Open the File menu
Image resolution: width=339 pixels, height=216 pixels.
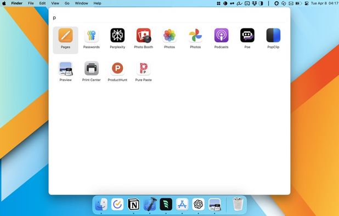pos(31,3)
